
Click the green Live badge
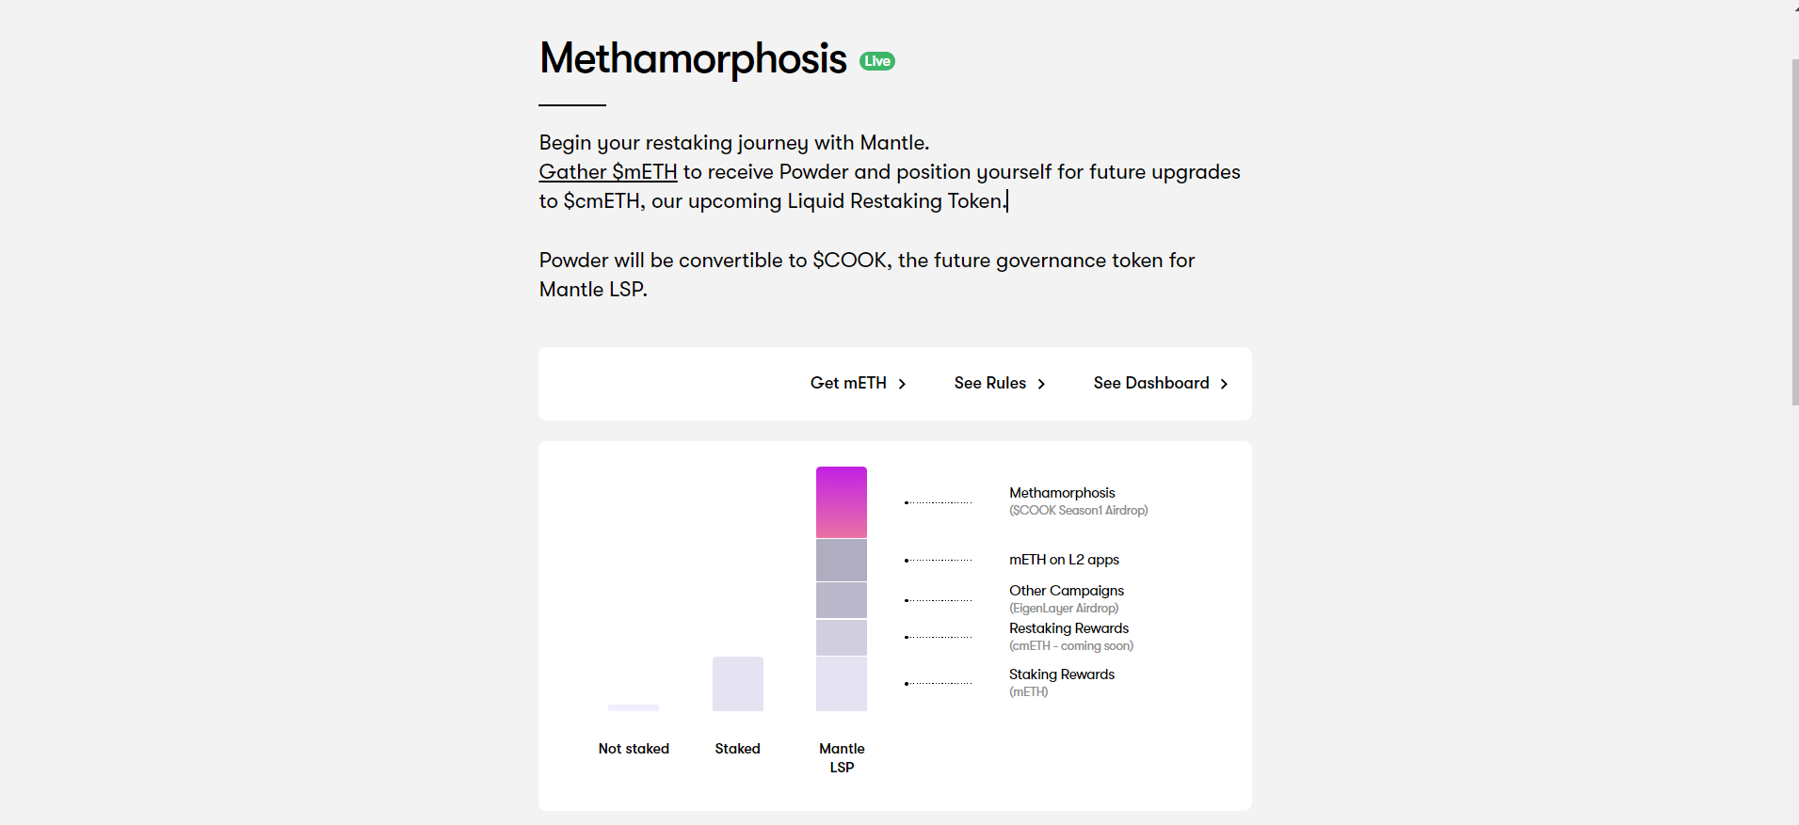tap(876, 61)
